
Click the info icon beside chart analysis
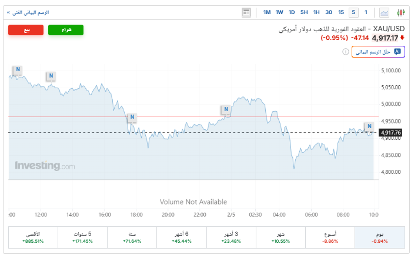(346, 52)
